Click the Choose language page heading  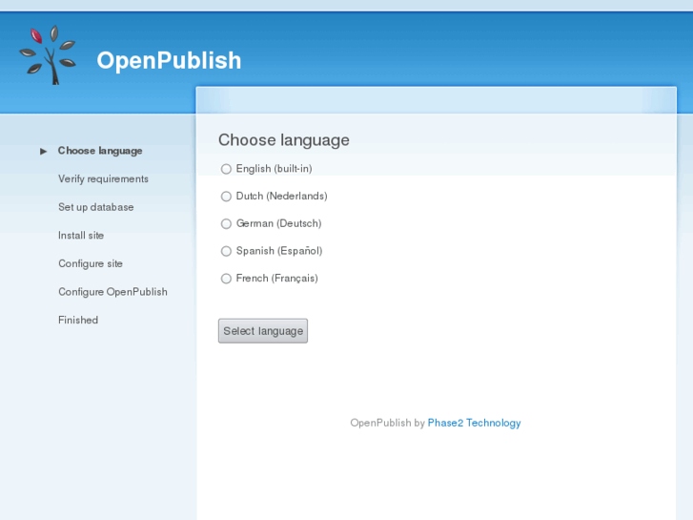284,140
